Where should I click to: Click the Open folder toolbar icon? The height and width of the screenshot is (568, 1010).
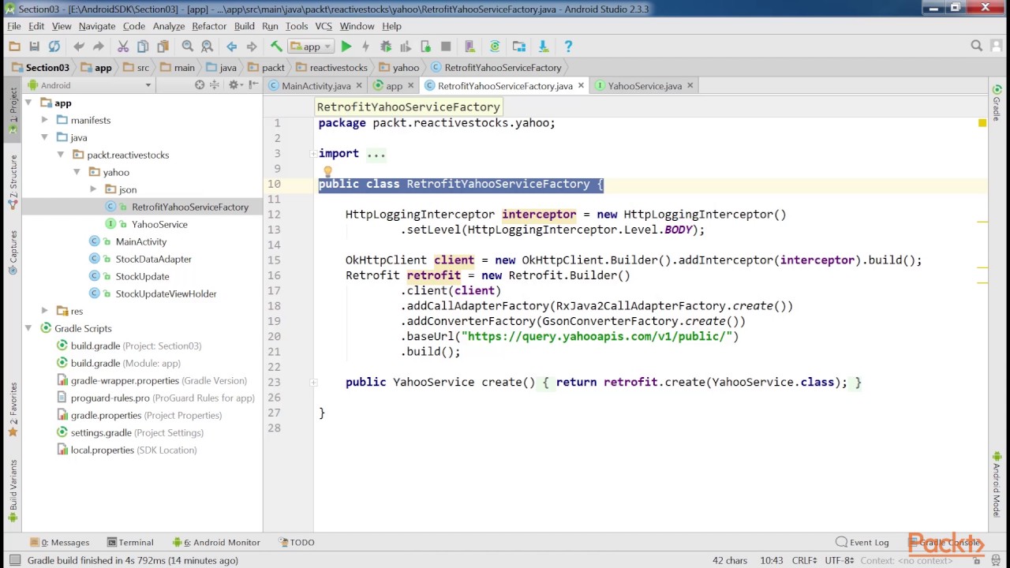click(x=14, y=47)
